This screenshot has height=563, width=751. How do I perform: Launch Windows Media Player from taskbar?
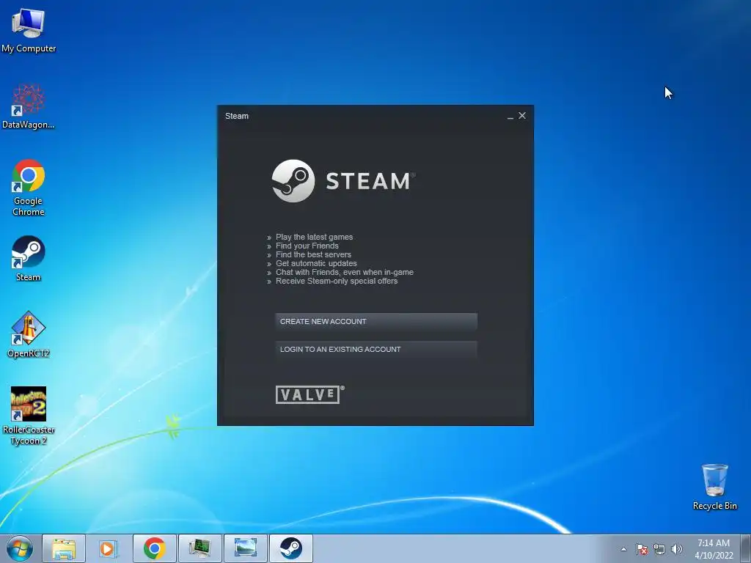[109, 548]
